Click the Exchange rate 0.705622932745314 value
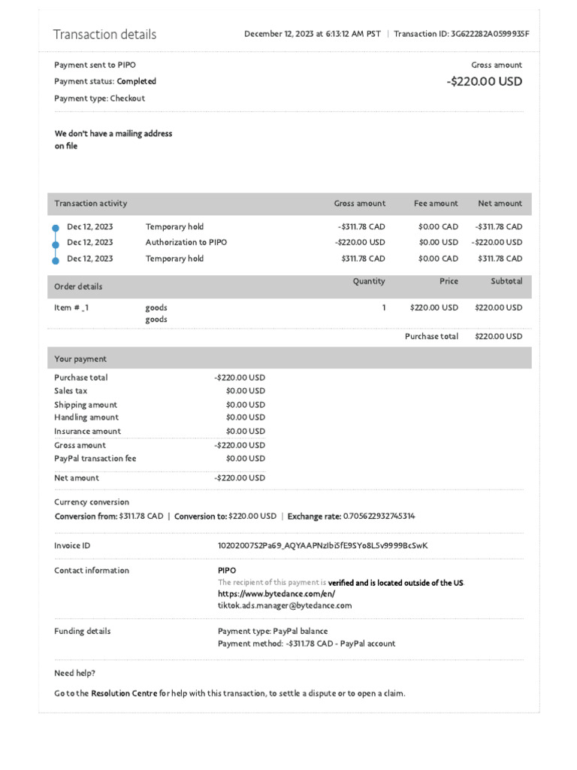Image resolution: width=577 pixels, height=770 pixels. coord(379,516)
